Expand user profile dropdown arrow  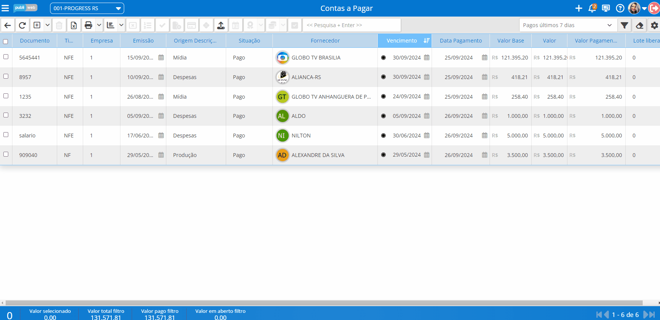coord(644,9)
